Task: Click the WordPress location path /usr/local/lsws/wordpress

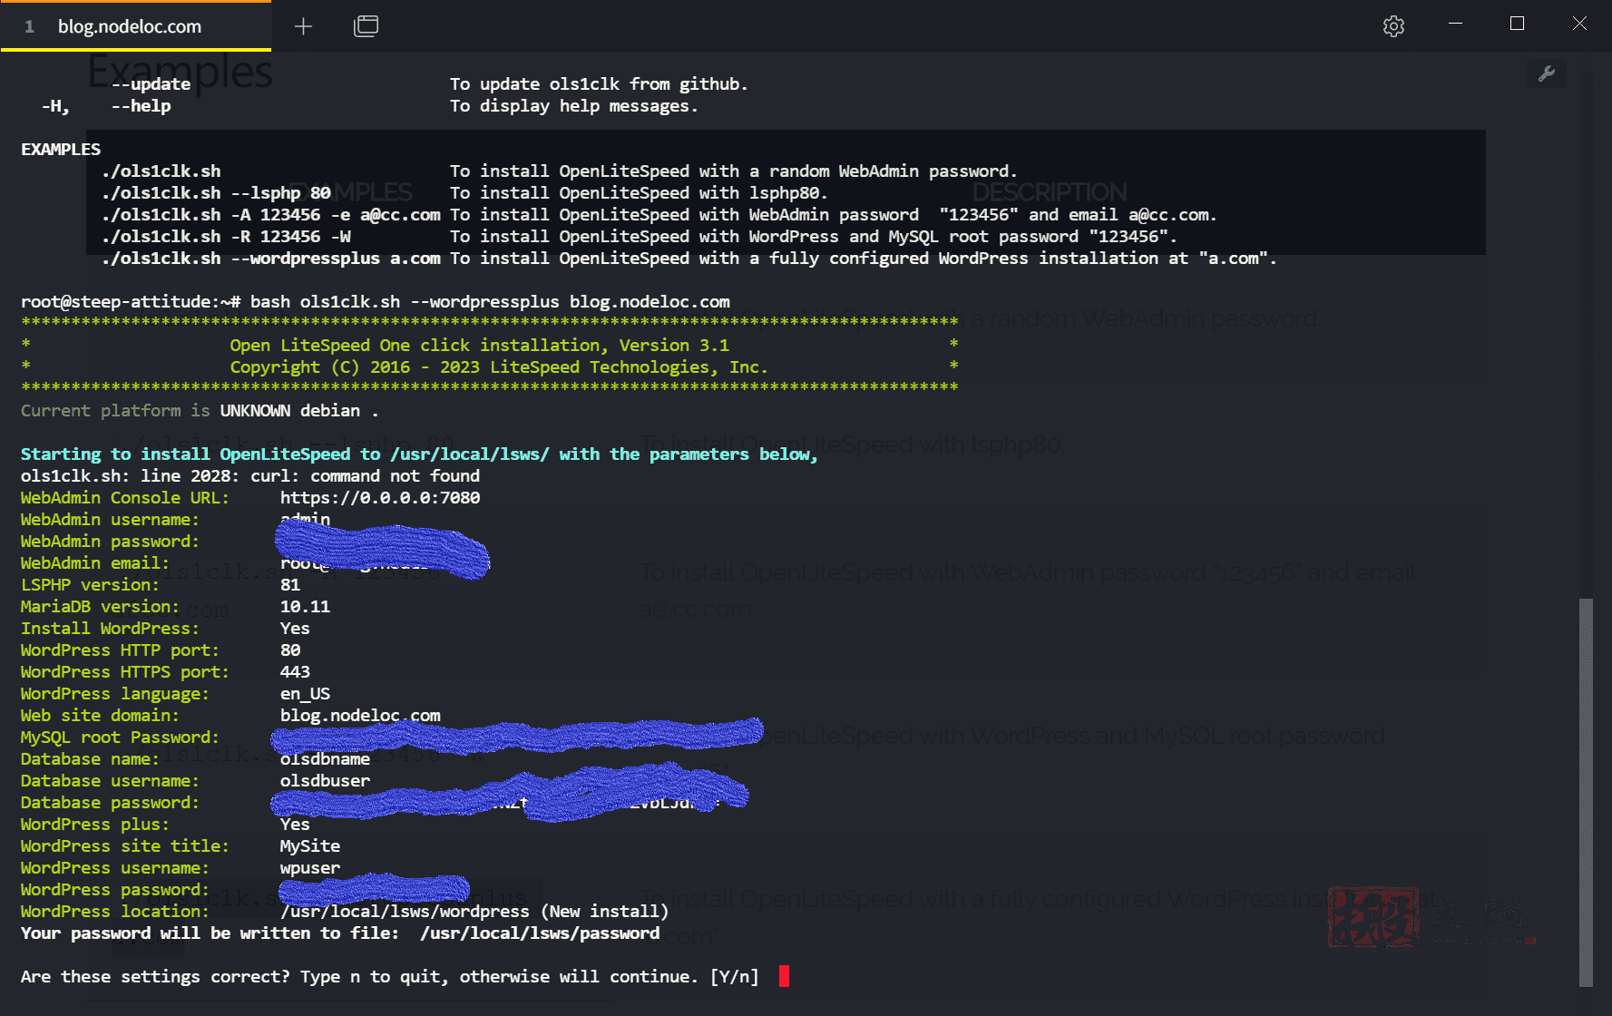Action: tap(405, 911)
